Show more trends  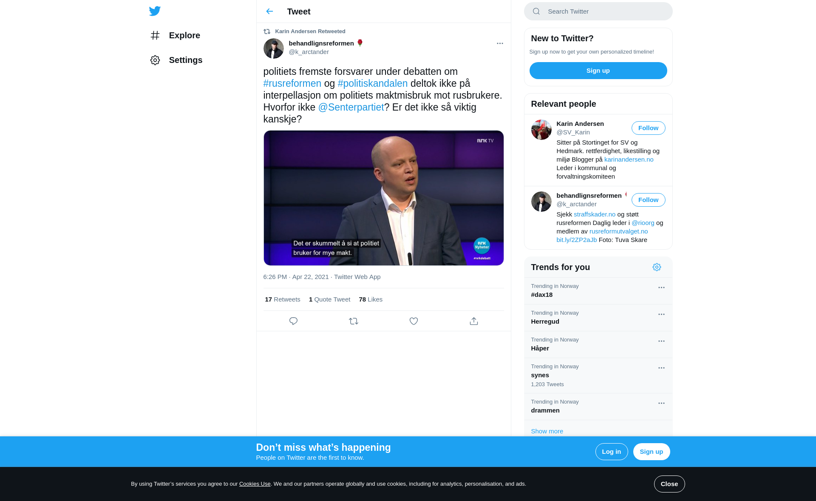click(x=547, y=431)
